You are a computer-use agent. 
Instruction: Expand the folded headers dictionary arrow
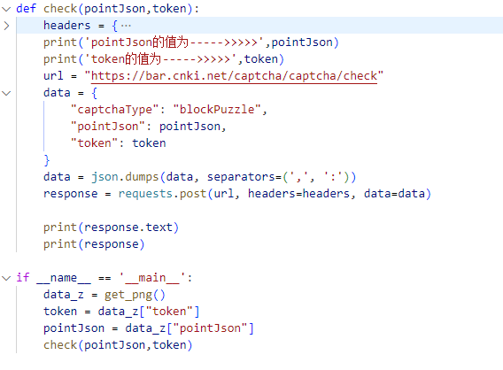pyautogui.click(x=6, y=26)
